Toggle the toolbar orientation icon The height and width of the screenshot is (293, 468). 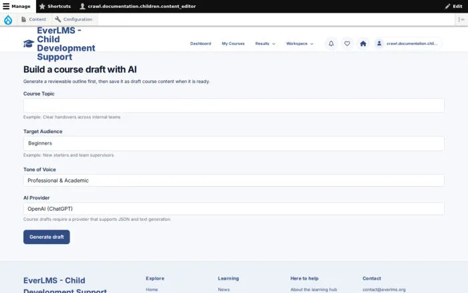pyautogui.click(x=461, y=19)
